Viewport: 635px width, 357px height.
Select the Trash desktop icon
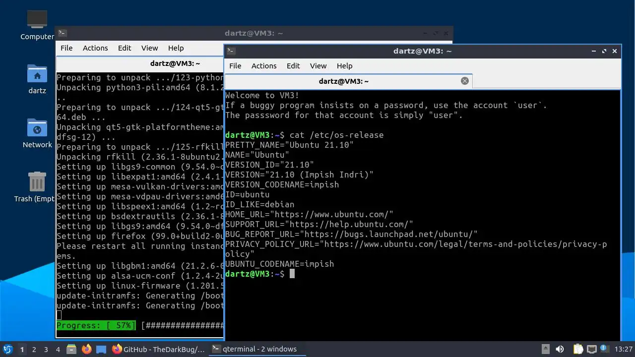coord(35,187)
